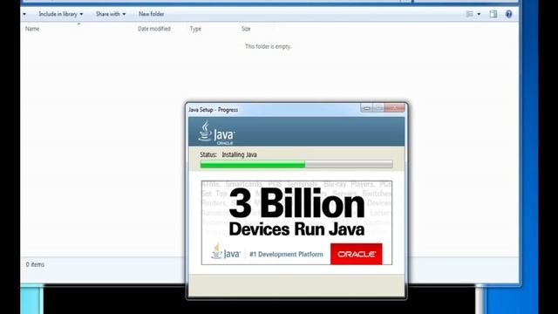Minimize the Java Setup window
The image size is (558, 314).
[x=366, y=108]
